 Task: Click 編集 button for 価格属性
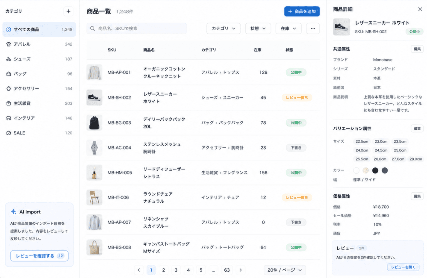(x=417, y=196)
